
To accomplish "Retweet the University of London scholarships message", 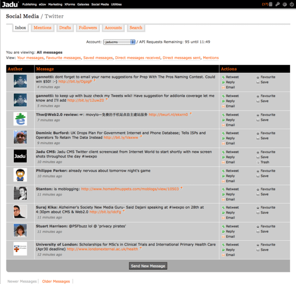I will click(x=230, y=245).
